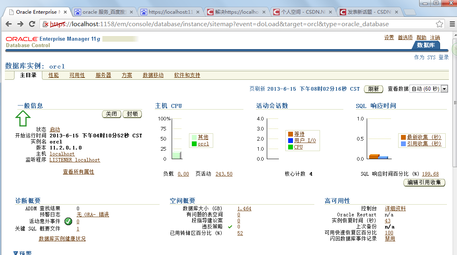The height and width of the screenshot is (255, 457).
Task: Open the 软件和支持 tab
Action: click(x=187, y=75)
